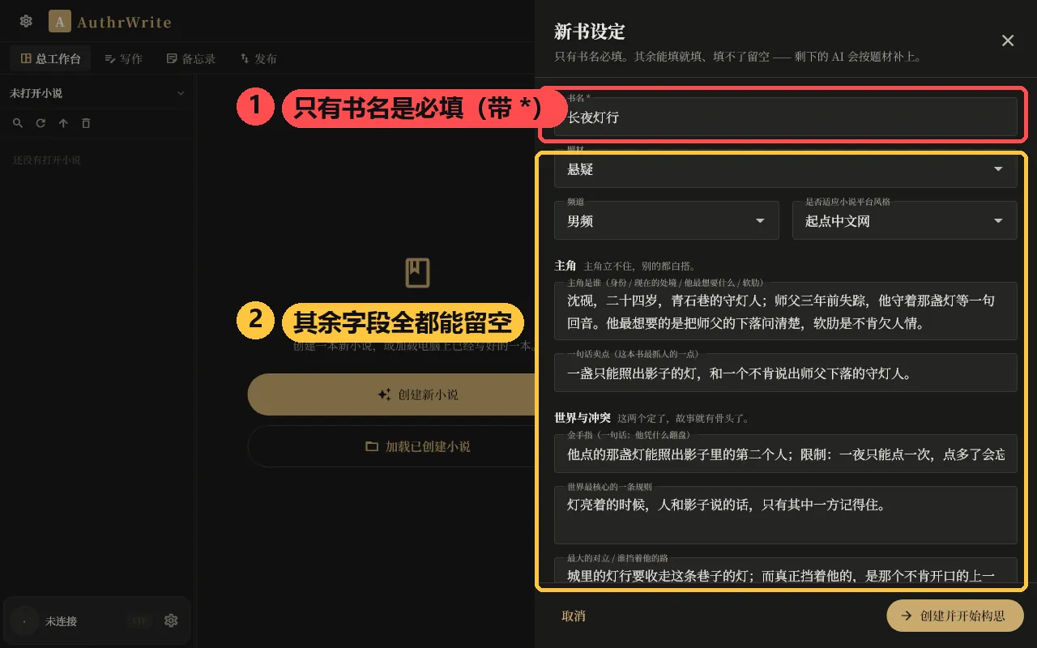1037x648 pixels.
Task: Edit the 金手指 field
Action: click(x=785, y=454)
